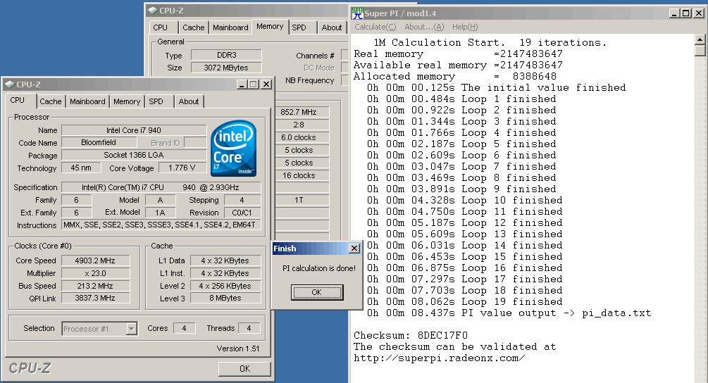The image size is (708, 383).
Task: Click the Loop 19 finished line
Action: pyautogui.click(x=465, y=301)
